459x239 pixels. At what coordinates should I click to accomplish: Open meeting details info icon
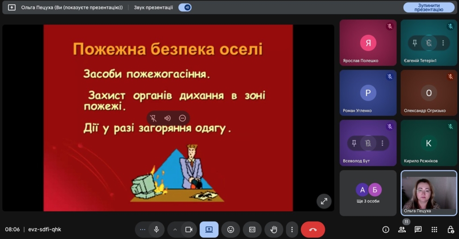386,230
